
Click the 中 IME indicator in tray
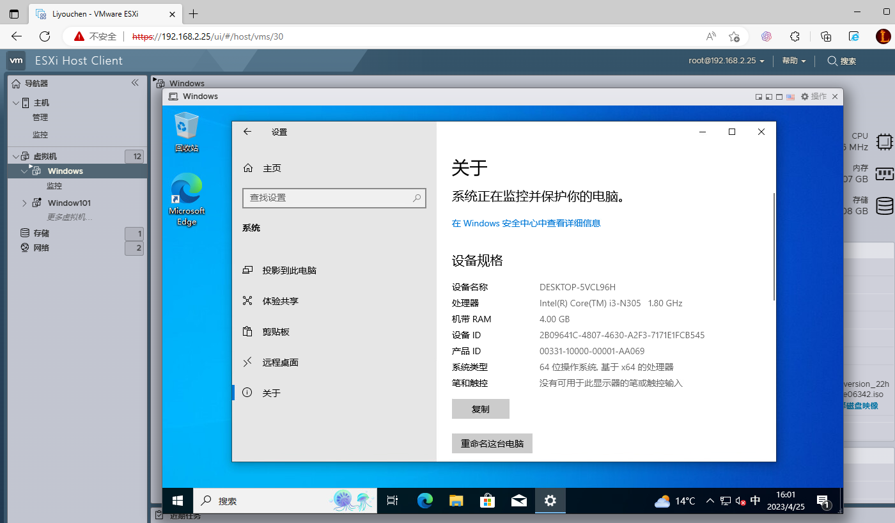coord(755,501)
